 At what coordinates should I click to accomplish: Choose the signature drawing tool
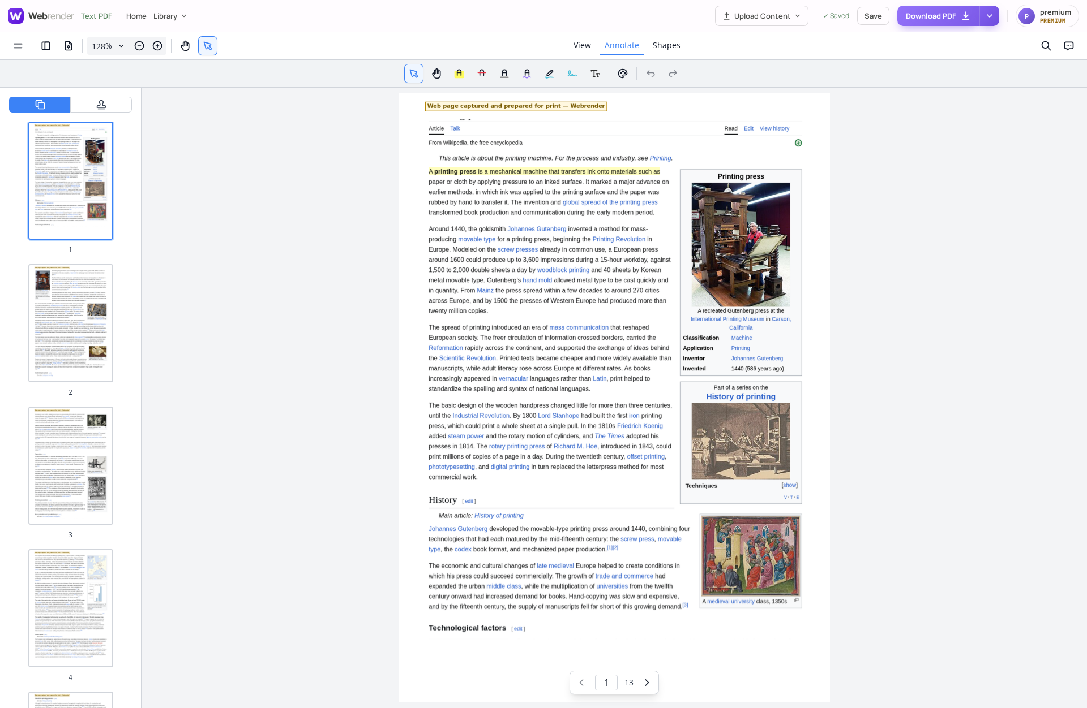572,74
